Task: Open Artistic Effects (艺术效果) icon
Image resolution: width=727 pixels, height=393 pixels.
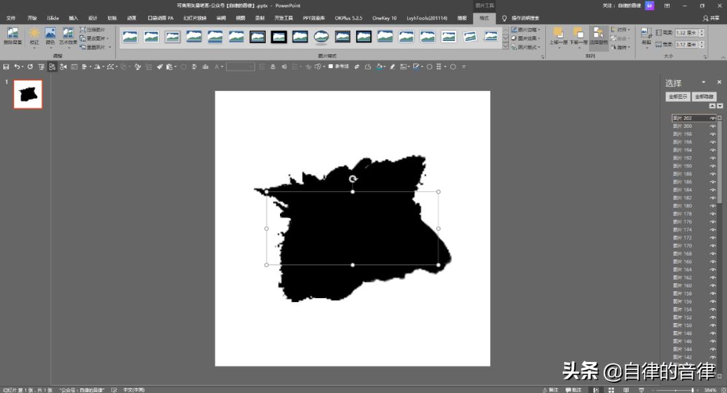Action: [68, 34]
